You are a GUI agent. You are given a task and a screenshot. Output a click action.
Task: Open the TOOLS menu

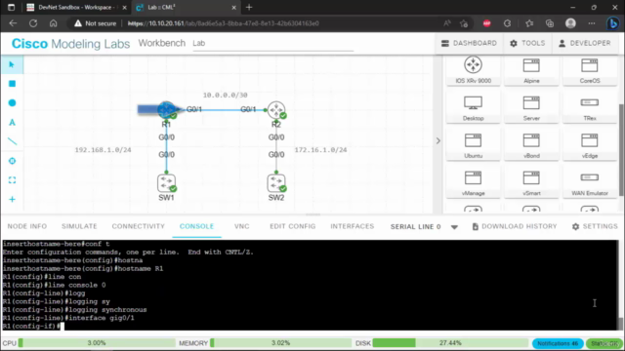click(527, 43)
